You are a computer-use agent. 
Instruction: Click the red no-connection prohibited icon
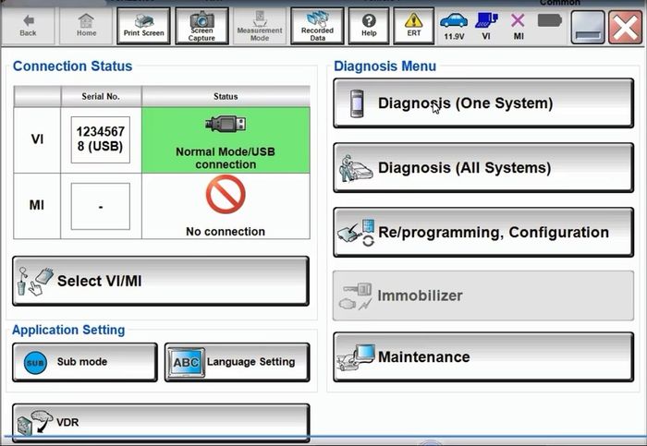pyautogui.click(x=226, y=194)
